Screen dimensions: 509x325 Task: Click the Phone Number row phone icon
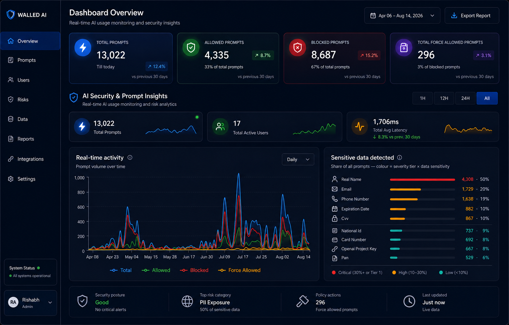tap(334, 199)
